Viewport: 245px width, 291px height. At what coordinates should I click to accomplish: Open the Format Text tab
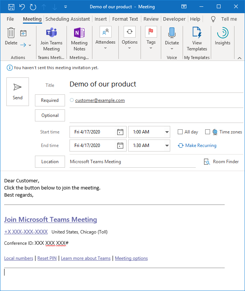(125, 19)
